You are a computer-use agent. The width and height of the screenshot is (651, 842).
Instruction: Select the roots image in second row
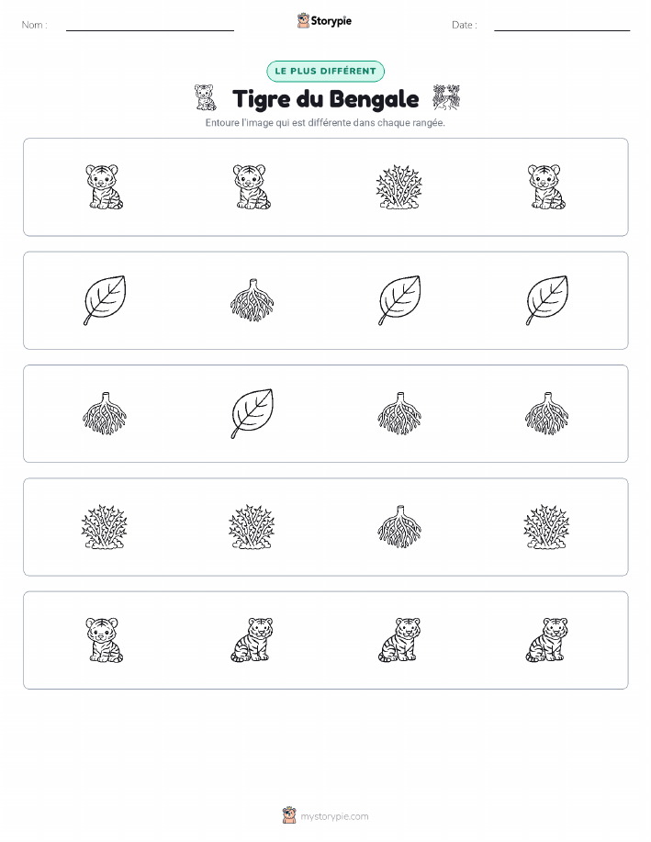252,300
